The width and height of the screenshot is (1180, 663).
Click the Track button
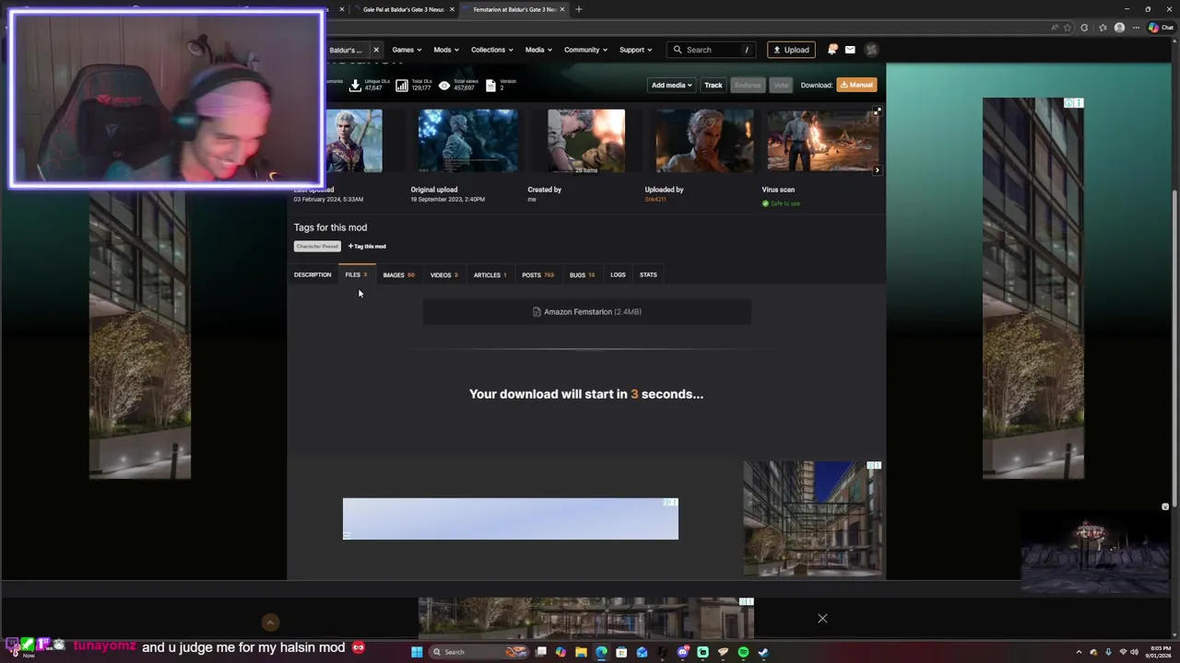714,85
